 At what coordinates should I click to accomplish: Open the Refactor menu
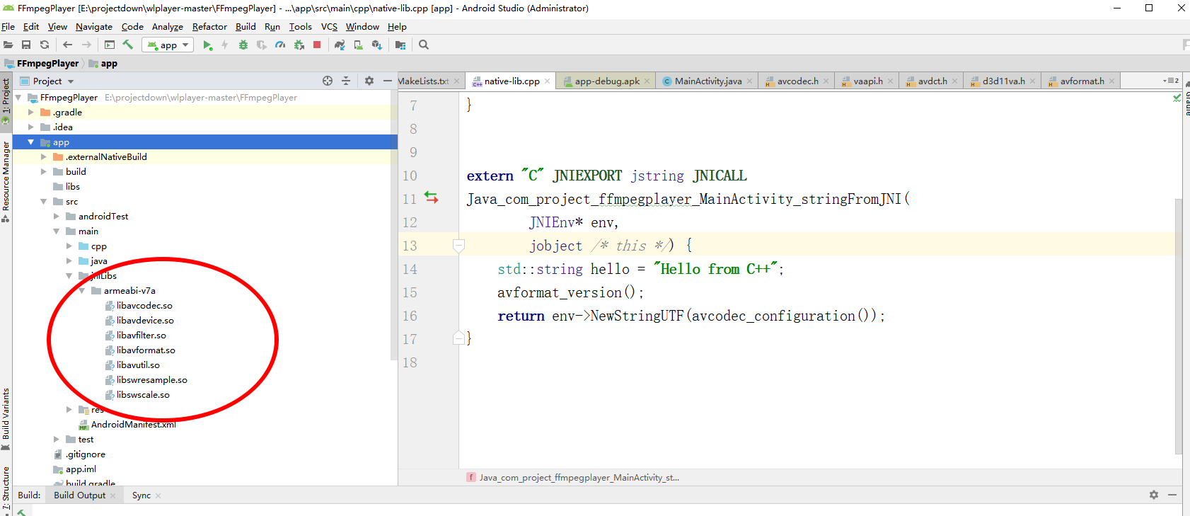(209, 27)
